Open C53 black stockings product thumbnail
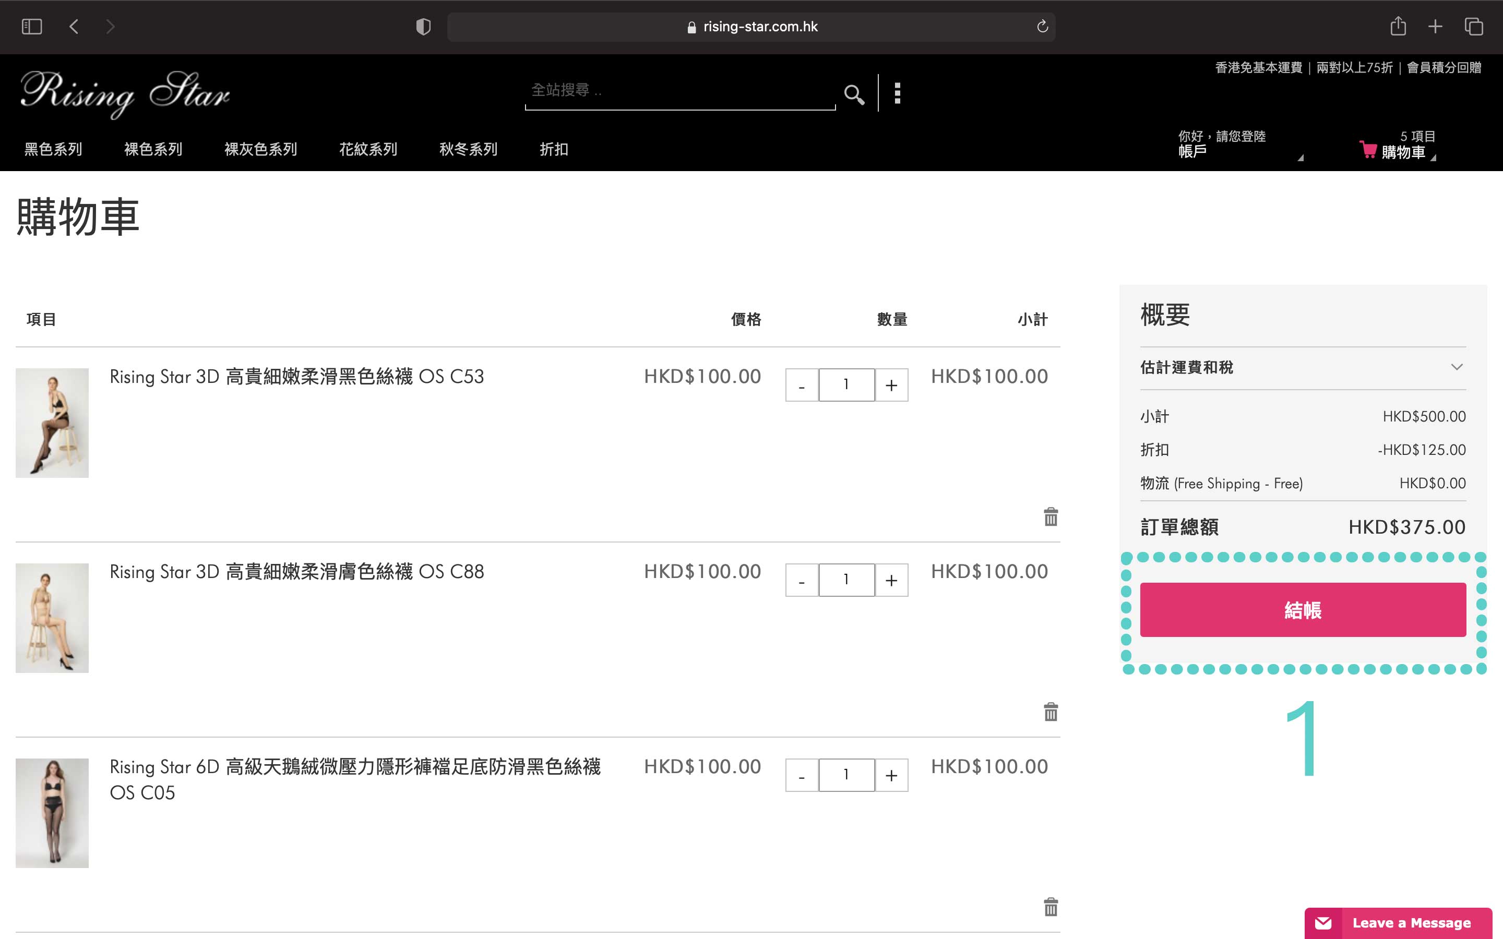The width and height of the screenshot is (1503, 939). click(52, 423)
